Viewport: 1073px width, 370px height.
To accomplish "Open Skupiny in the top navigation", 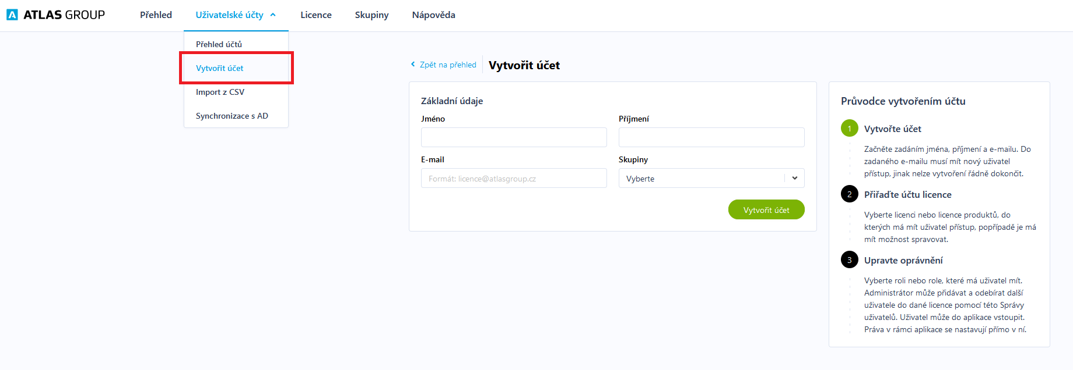I will pos(371,15).
